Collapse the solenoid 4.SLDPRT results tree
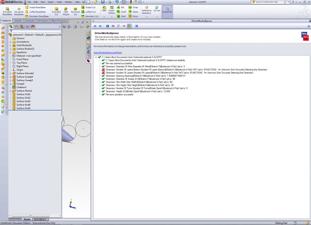The image size is (311, 225). pyautogui.click(x=96, y=57)
